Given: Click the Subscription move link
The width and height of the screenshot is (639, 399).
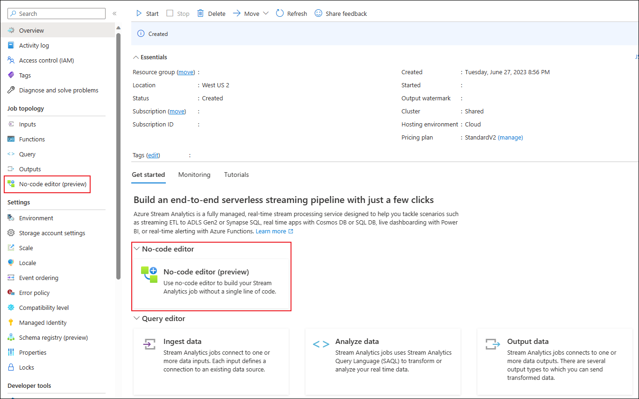Looking at the screenshot, I should point(177,111).
